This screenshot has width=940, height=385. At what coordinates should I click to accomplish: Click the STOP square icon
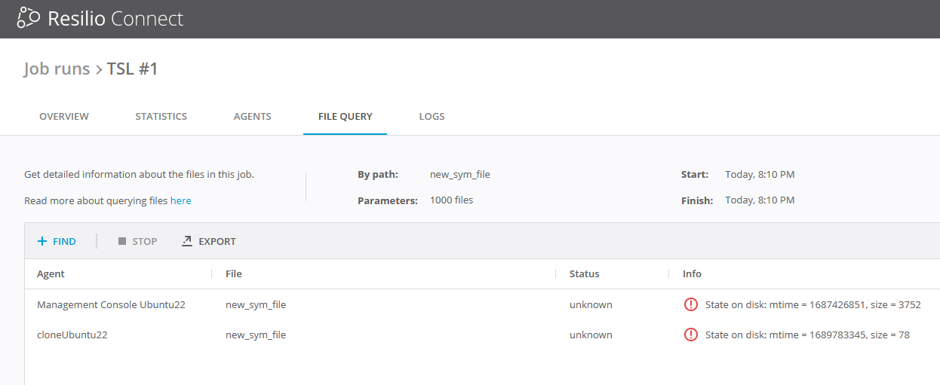click(x=122, y=242)
